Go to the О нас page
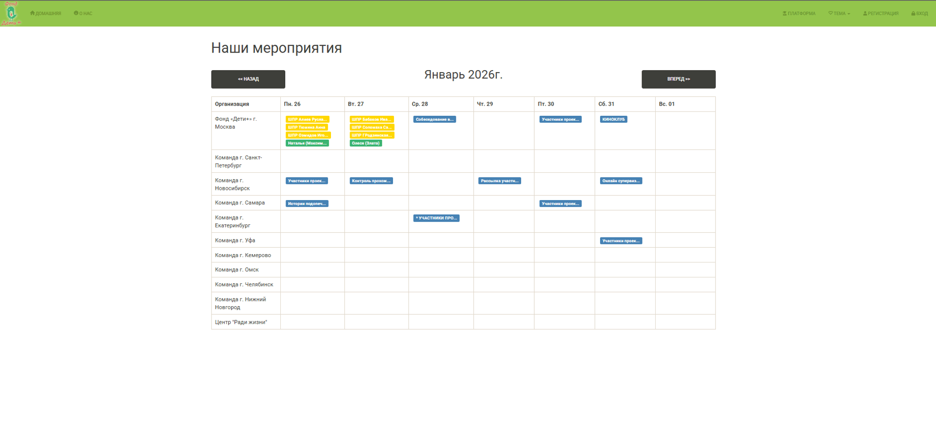Image resolution: width=936 pixels, height=442 pixels. tap(83, 14)
